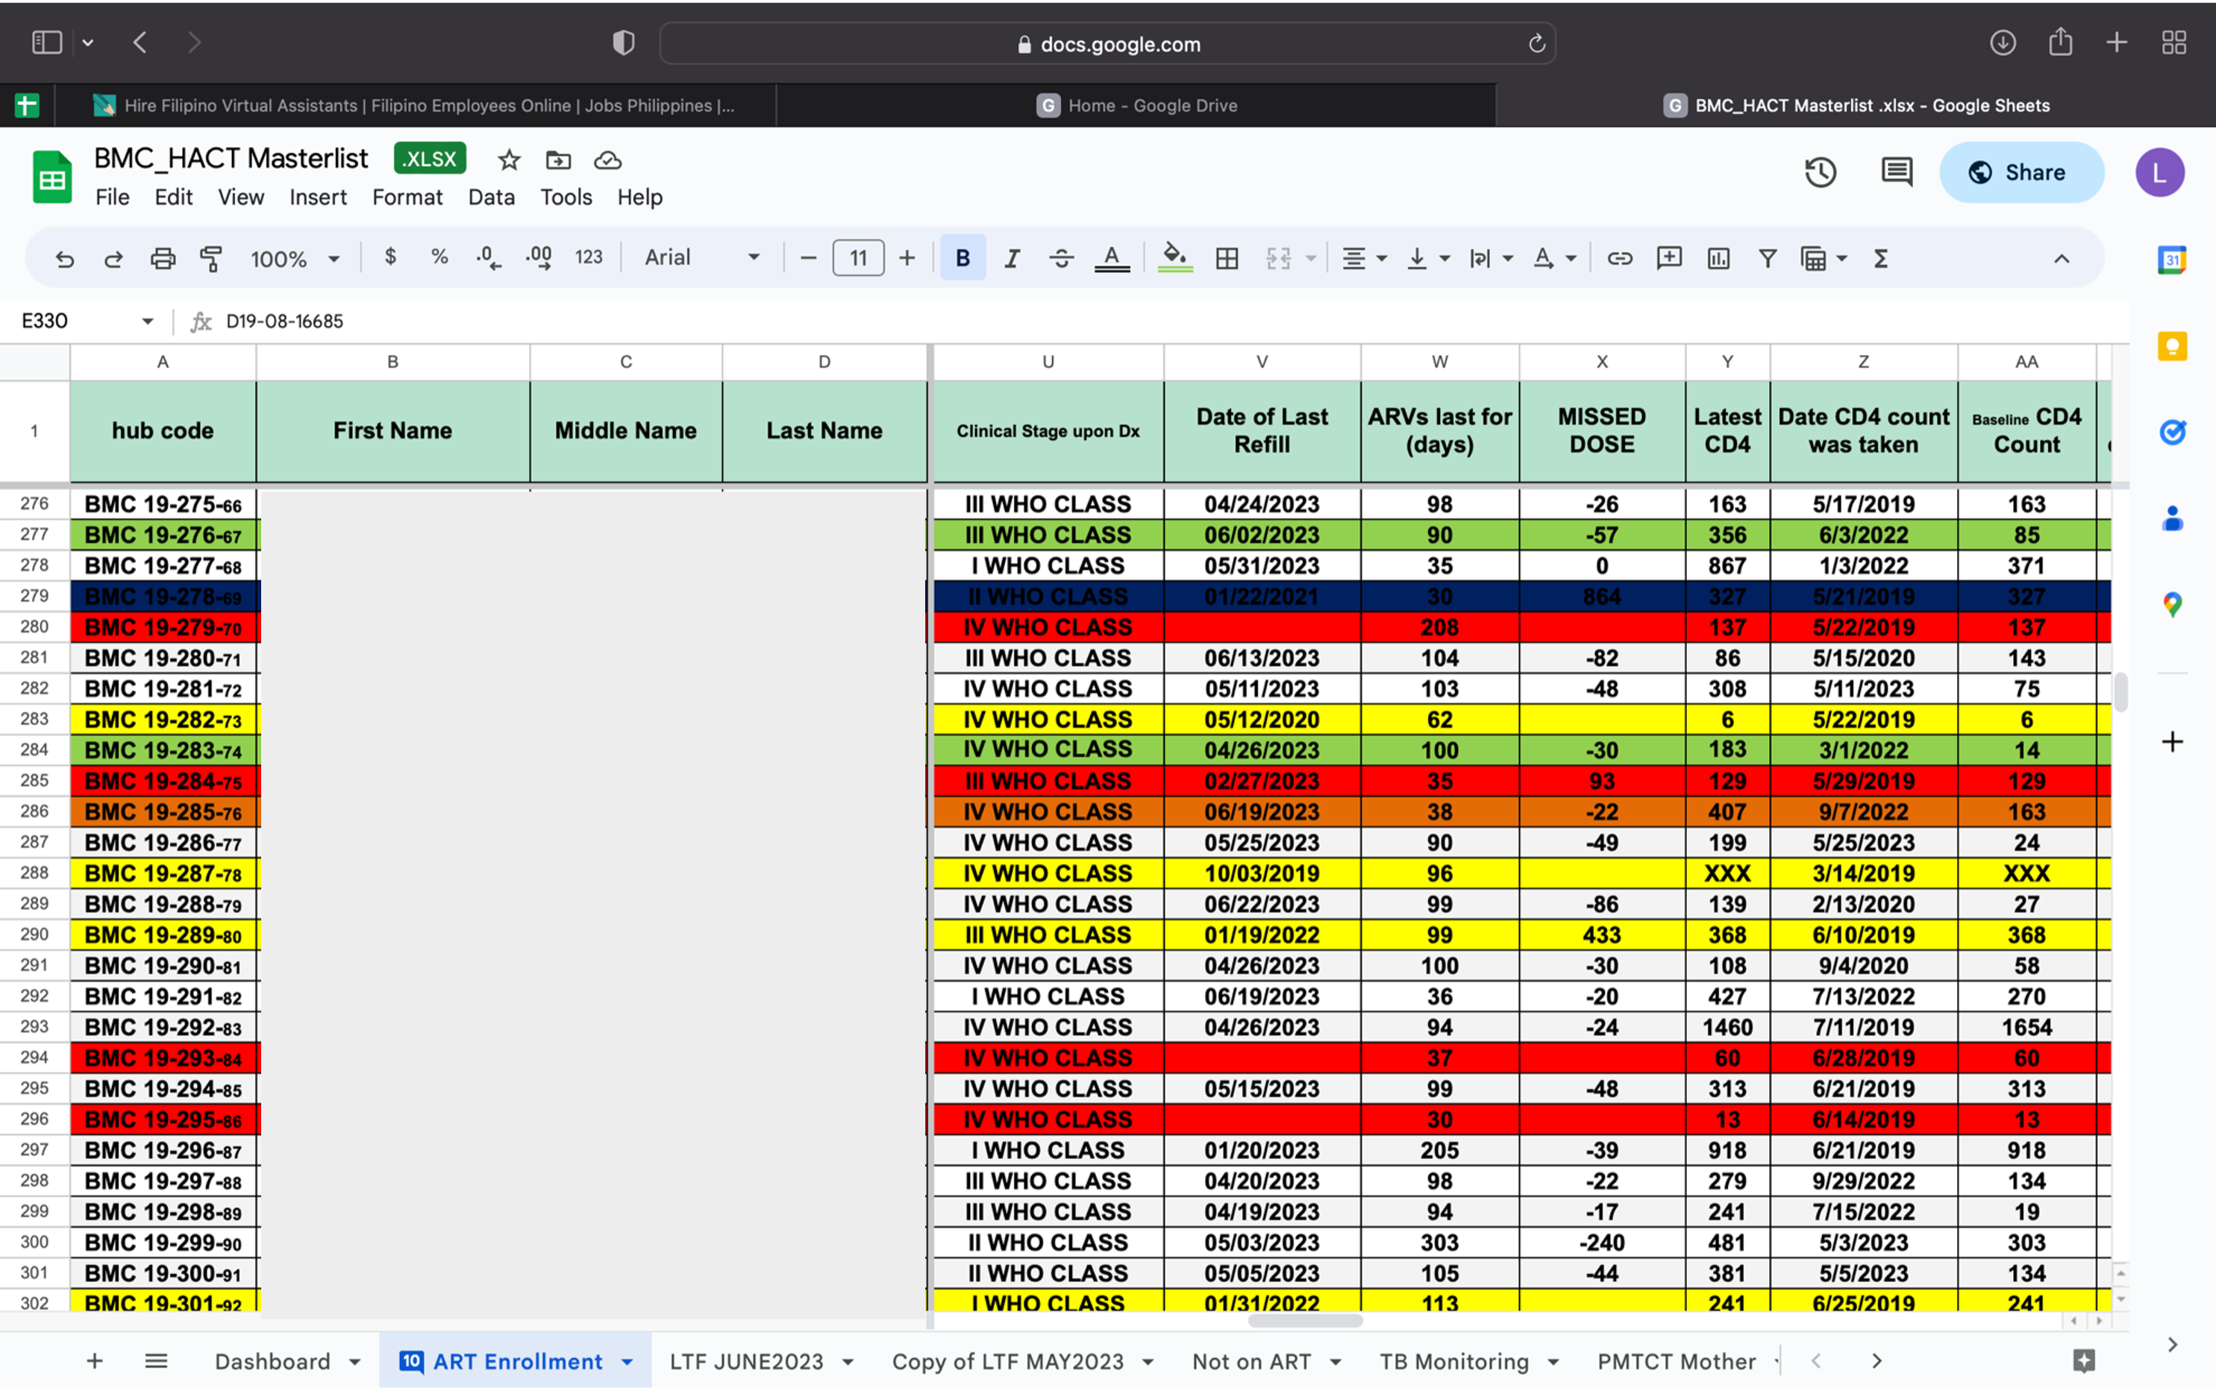
Task: Select the paint format tool
Action: (x=212, y=259)
